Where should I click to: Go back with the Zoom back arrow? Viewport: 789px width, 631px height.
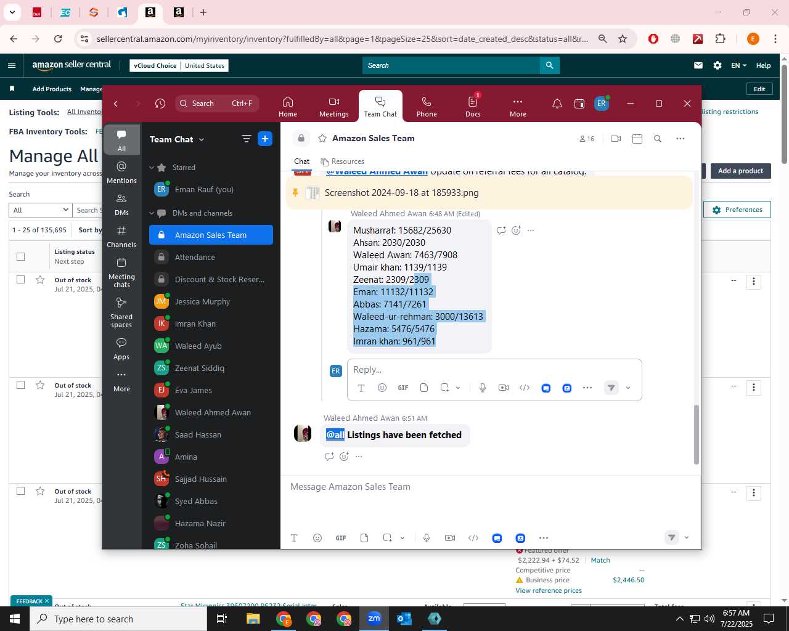pyautogui.click(x=116, y=104)
